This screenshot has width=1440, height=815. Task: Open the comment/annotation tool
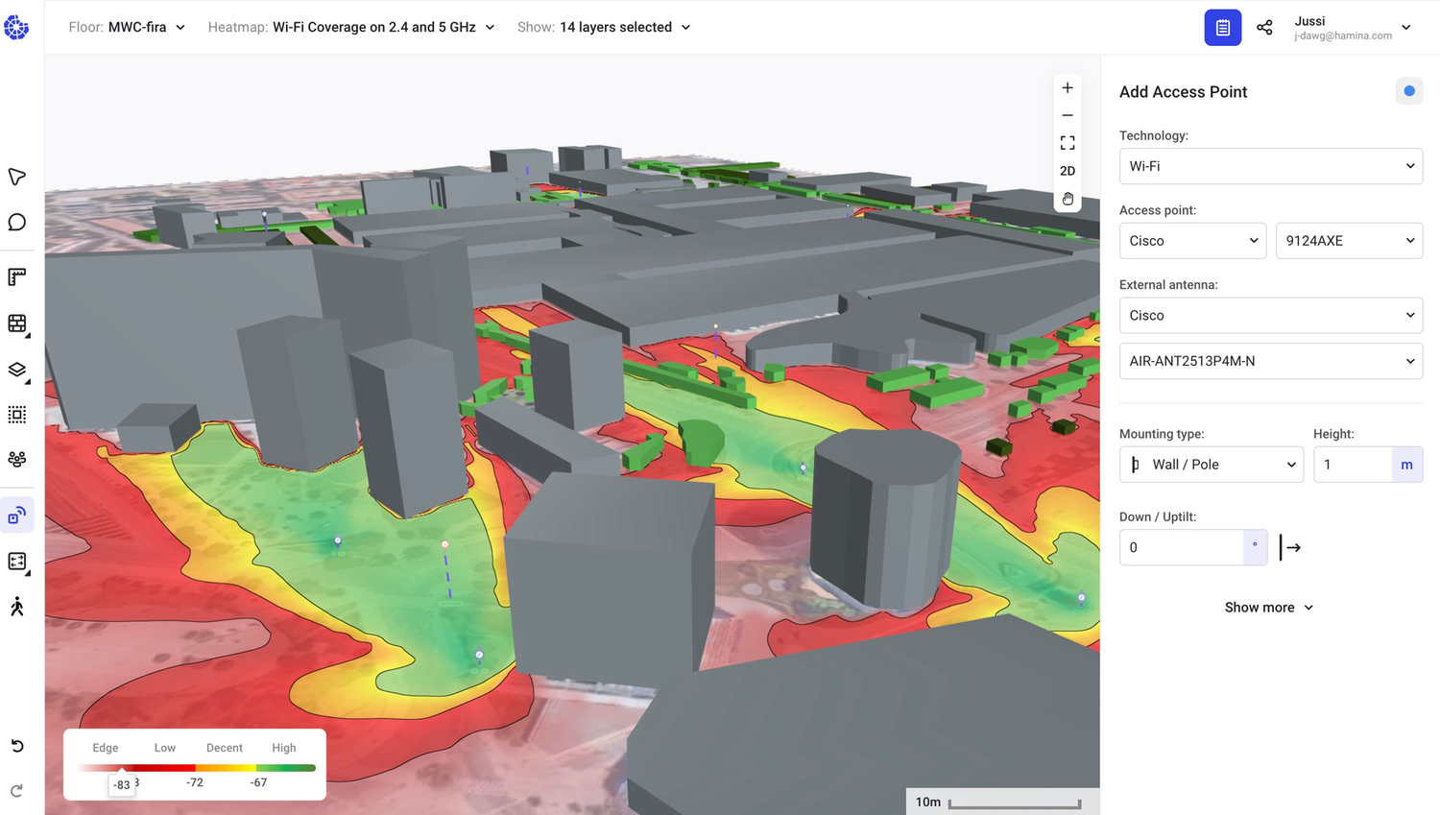pyautogui.click(x=16, y=222)
